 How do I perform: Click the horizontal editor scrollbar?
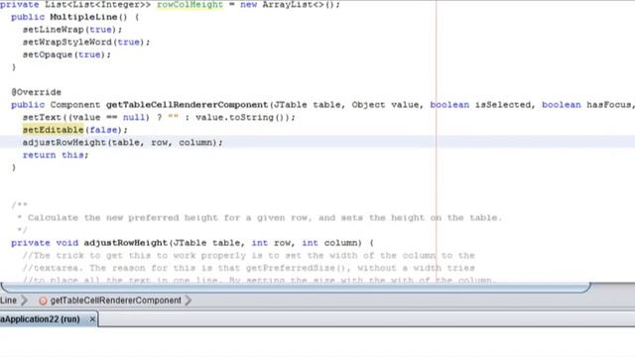(296, 288)
